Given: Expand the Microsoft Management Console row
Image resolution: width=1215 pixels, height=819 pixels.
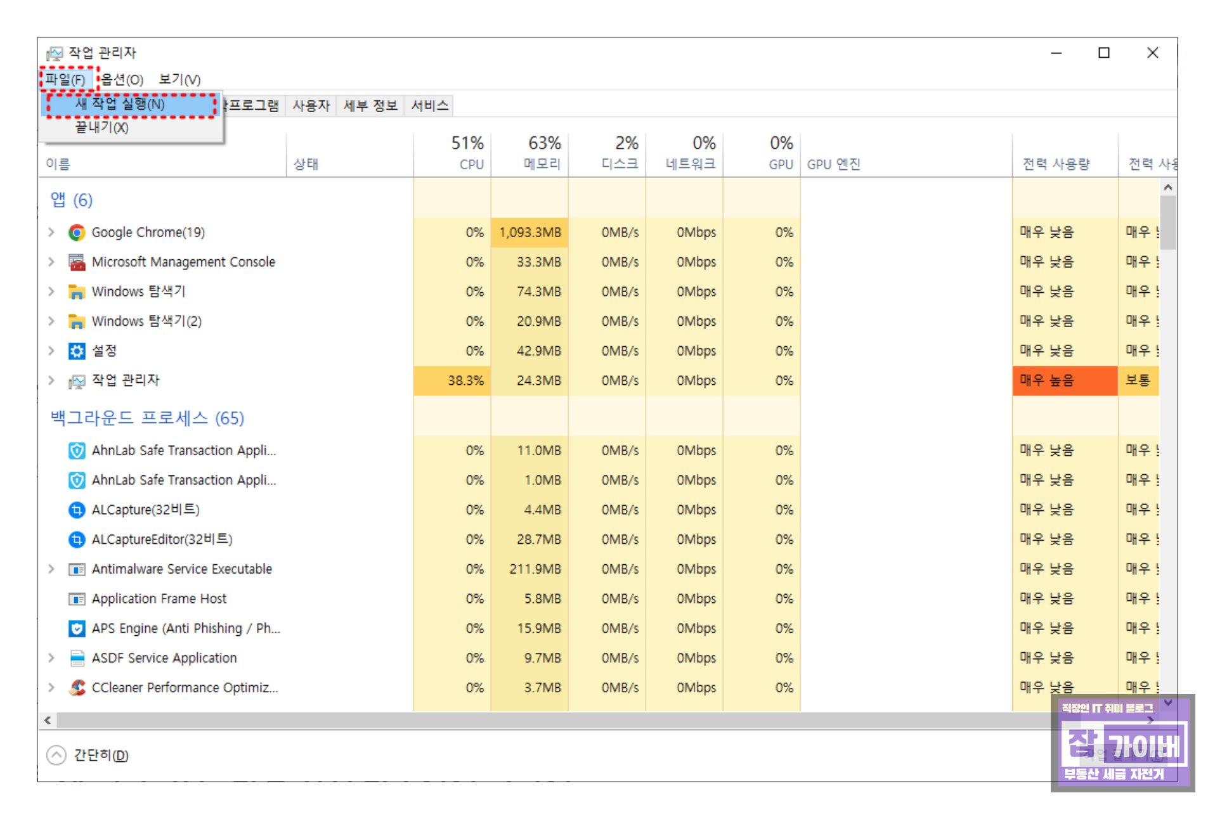Looking at the screenshot, I should click(x=51, y=262).
